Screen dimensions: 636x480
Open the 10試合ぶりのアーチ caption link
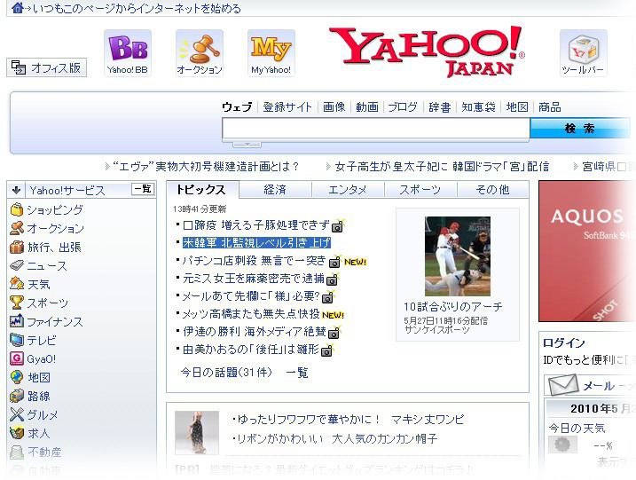452,306
